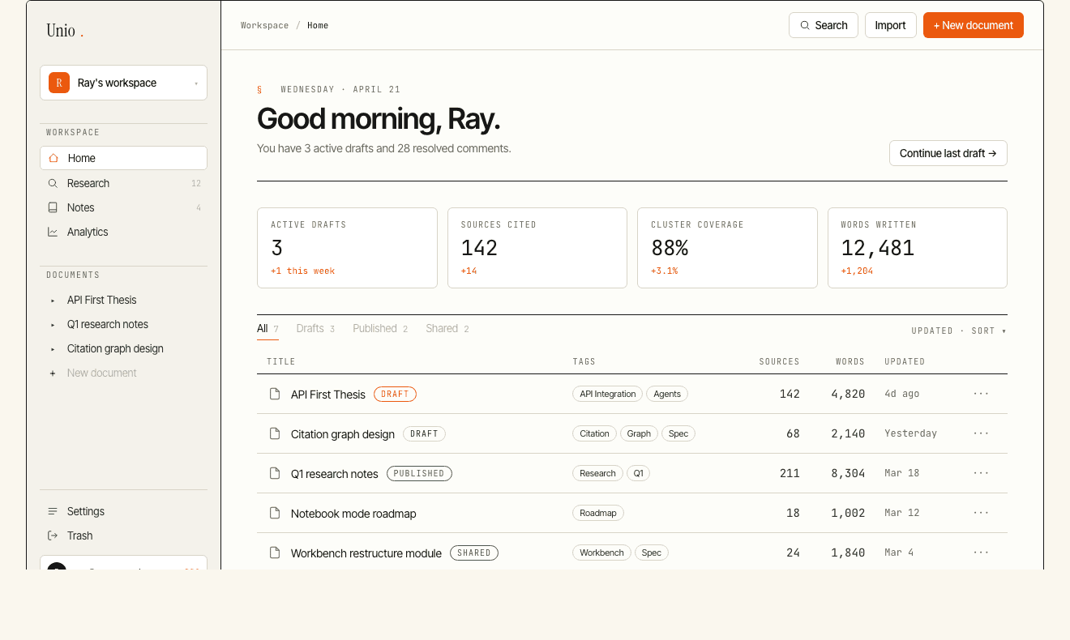
Task: Open Notebook mode roadmap document title
Action: [x=353, y=514]
